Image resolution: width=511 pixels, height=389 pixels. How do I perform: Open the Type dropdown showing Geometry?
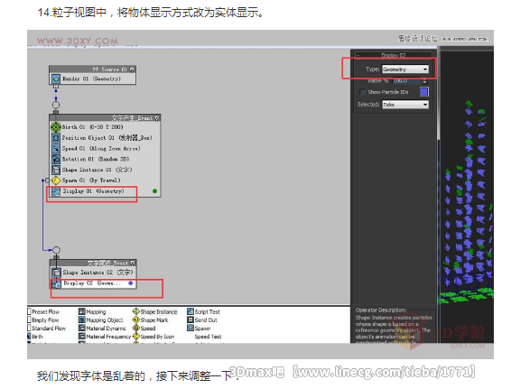[x=405, y=69]
